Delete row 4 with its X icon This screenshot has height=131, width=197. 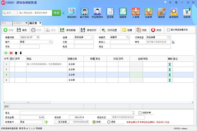pyautogui.click(x=170, y=80)
